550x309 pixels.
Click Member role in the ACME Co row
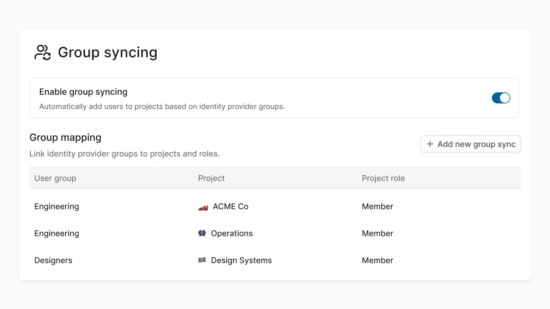click(377, 206)
